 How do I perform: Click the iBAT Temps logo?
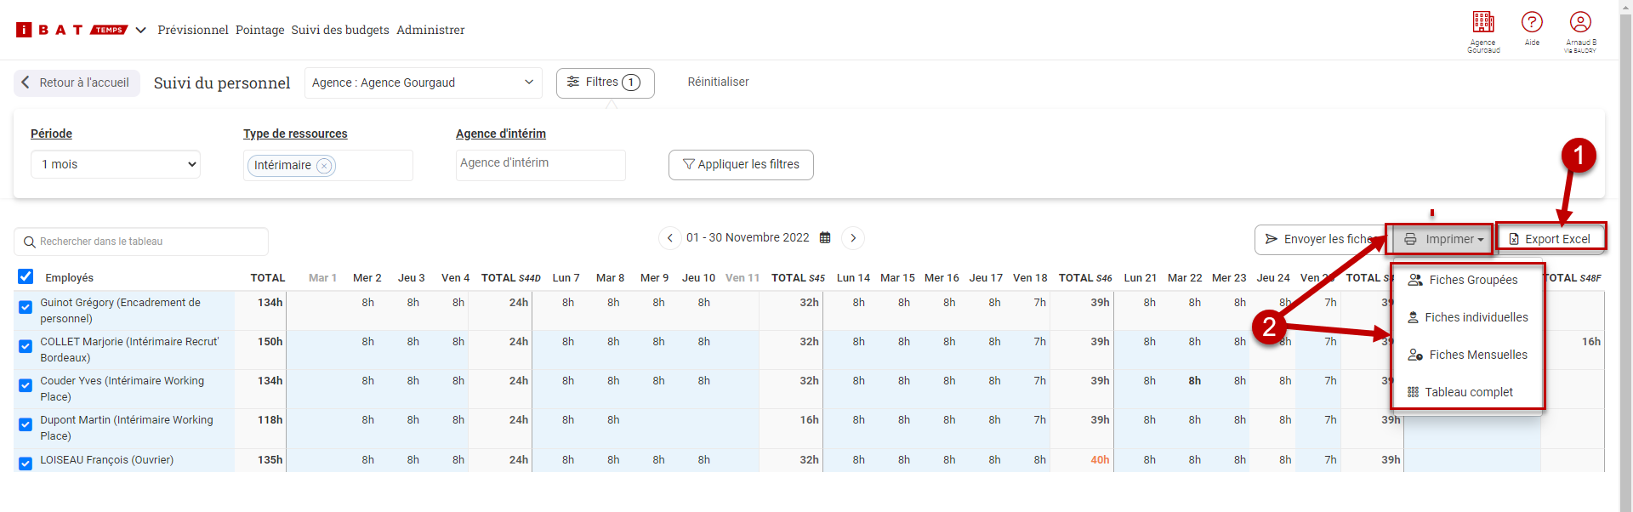71,30
